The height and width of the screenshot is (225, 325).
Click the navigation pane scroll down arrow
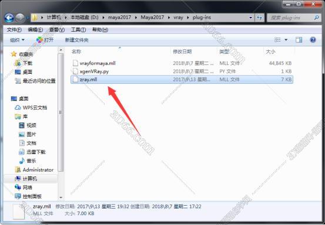pyautogui.click(x=61, y=197)
